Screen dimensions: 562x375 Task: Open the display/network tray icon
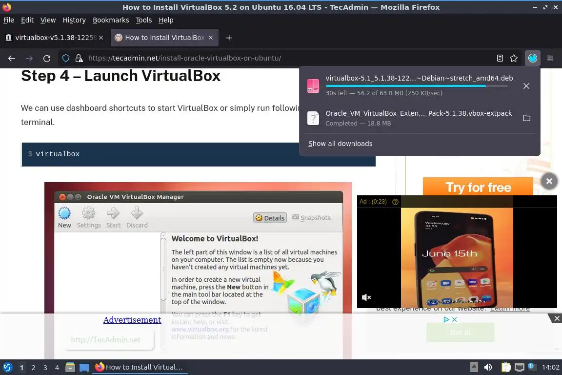(x=519, y=367)
